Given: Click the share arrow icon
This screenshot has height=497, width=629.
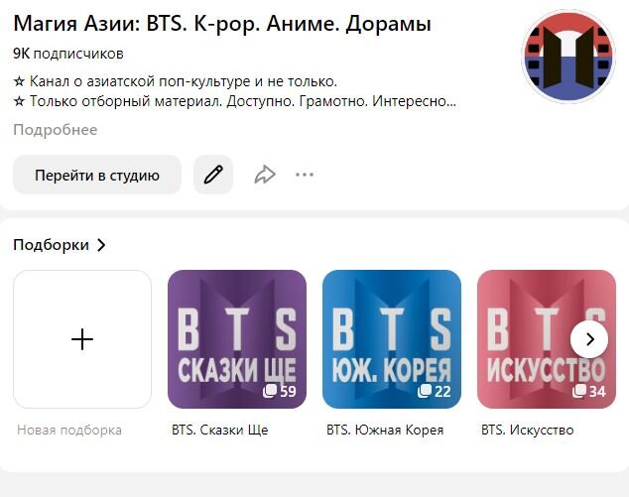Looking at the screenshot, I should (x=265, y=175).
